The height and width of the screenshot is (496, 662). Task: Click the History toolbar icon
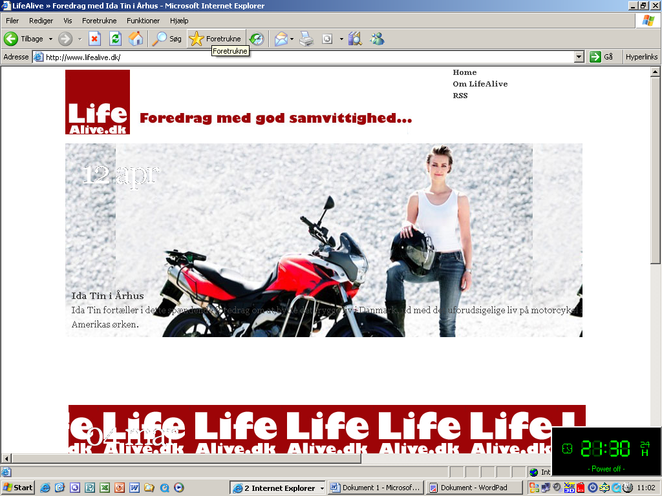pyautogui.click(x=257, y=39)
